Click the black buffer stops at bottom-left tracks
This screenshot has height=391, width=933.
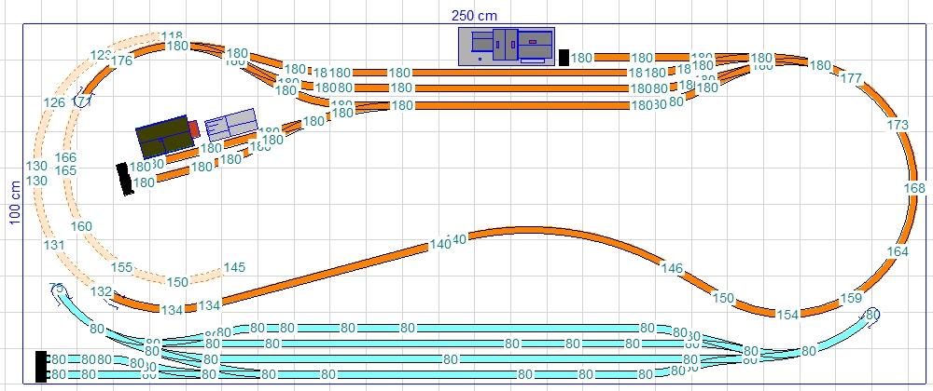(x=40, y=366)
